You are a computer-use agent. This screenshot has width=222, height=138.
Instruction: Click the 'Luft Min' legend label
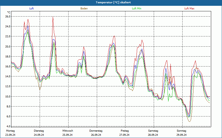tap(137, 9)
